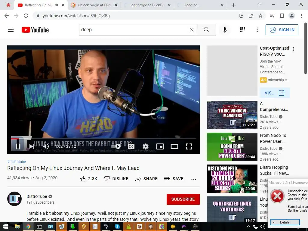Toggle Chrome side panel
This screenshot has width=308, height=231.
[x=282, y=16]
